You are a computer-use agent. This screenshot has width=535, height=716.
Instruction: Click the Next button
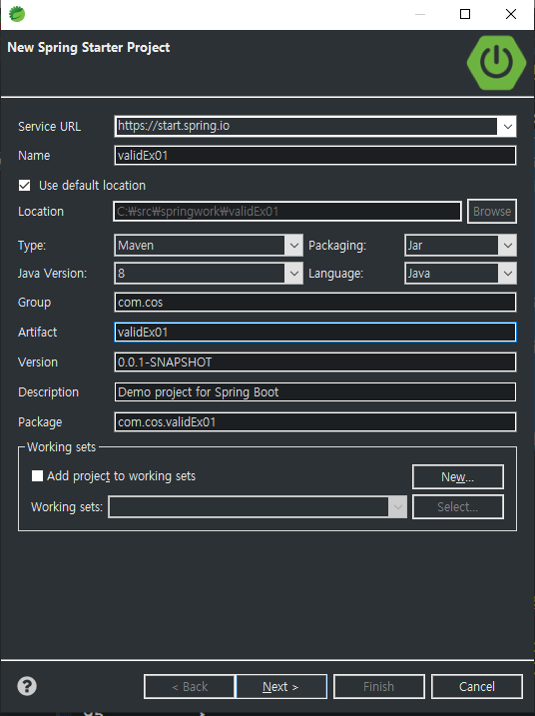pos(281,686)
